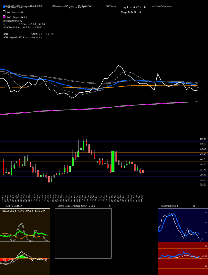208x275 pixels.
Task: Click the 407.38 price axis label
Action: (x=203, y=175)
